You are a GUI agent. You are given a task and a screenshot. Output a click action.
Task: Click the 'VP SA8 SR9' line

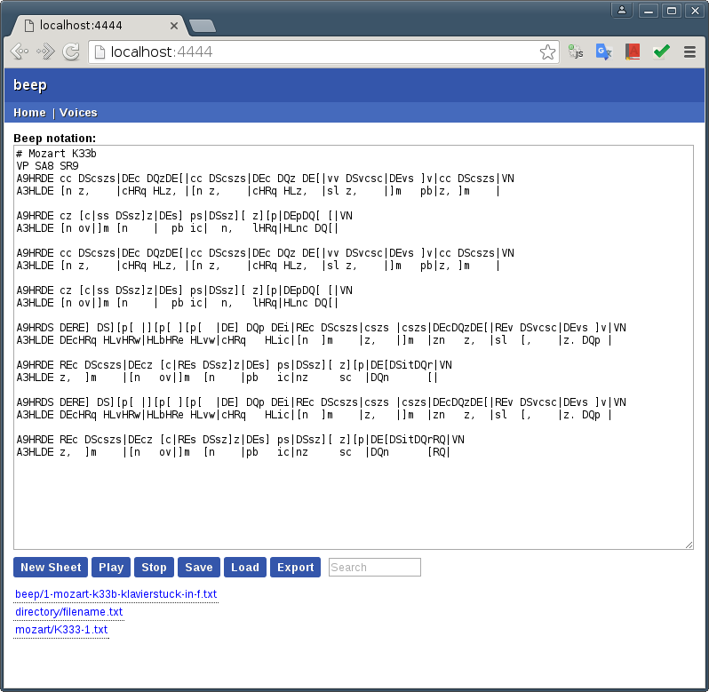point(47,166)
